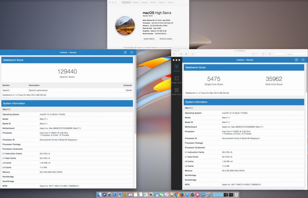Image resolution: width=308 pixels, height=198 pixels.
Task: Open FaceTime icon in the Dock
Action: 161,195
